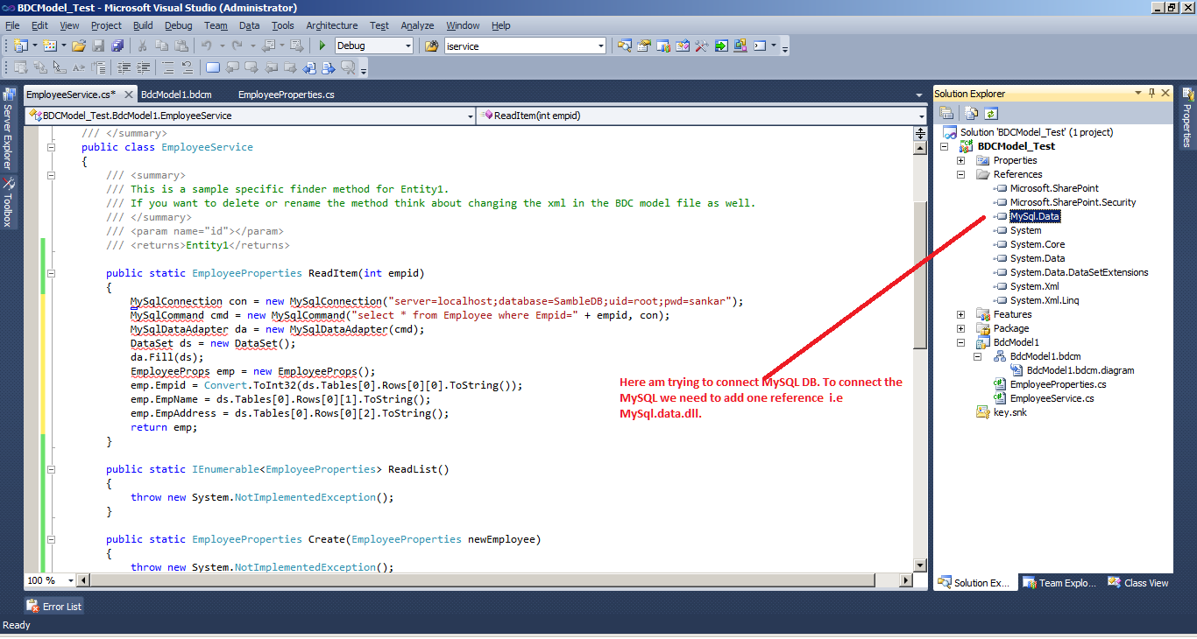The image size is (1197, 639).
Task: Toggle Show All Files in Solution Explorer
Action: point(972,113)
